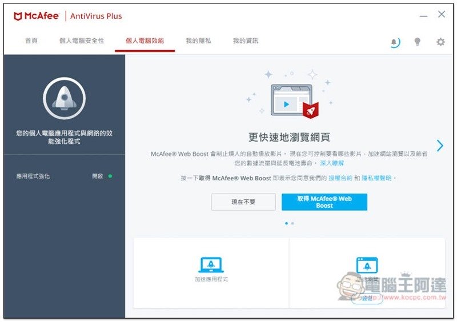The width and height of the screenshot is (457, 322).
Task: Open the 我的隱私 tab
Action: 198,41
